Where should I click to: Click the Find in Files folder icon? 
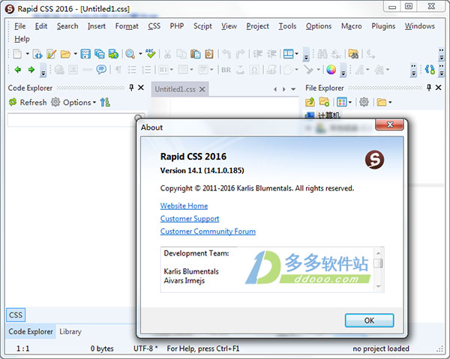pyautogui.click(x=353, y=54)
